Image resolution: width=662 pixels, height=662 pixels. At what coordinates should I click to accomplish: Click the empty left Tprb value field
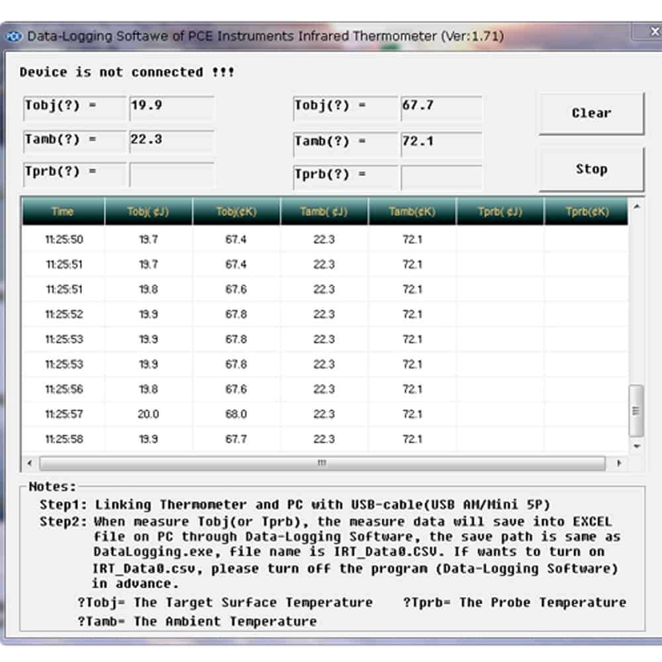(x=171, y=175)
